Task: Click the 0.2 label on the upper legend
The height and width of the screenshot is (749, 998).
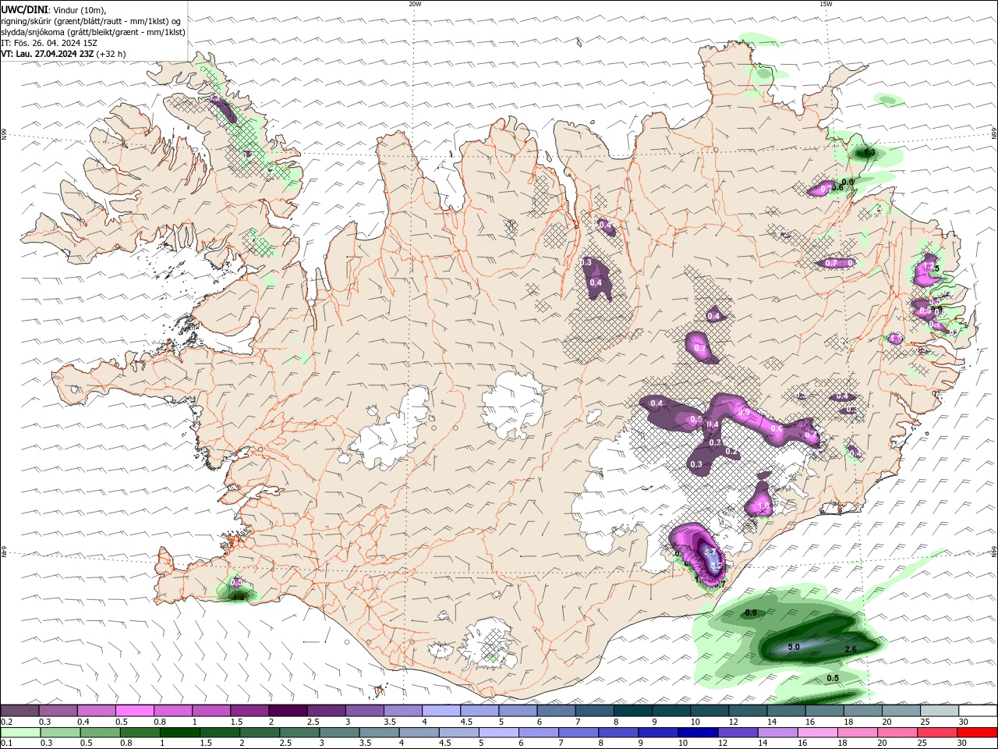Action: point(6,722)
